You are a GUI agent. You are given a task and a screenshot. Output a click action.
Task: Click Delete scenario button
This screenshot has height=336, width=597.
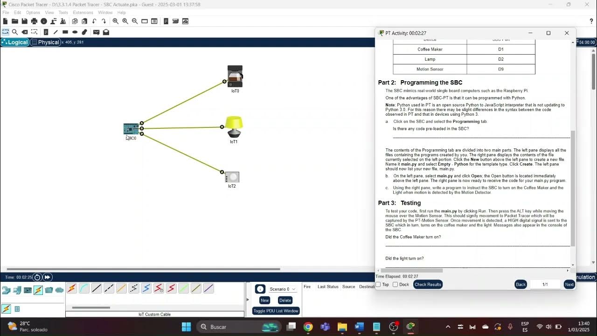[285, 301]
